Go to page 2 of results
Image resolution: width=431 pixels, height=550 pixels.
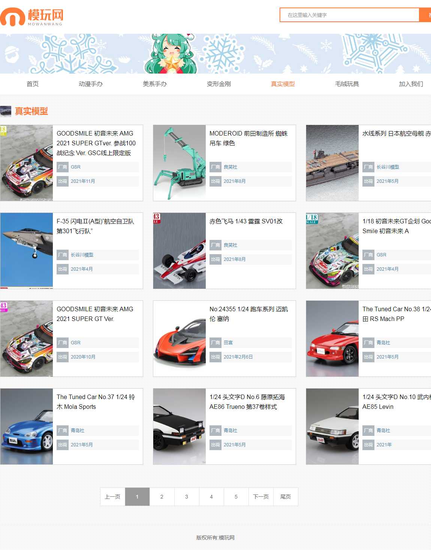click(x=162, y=497)
